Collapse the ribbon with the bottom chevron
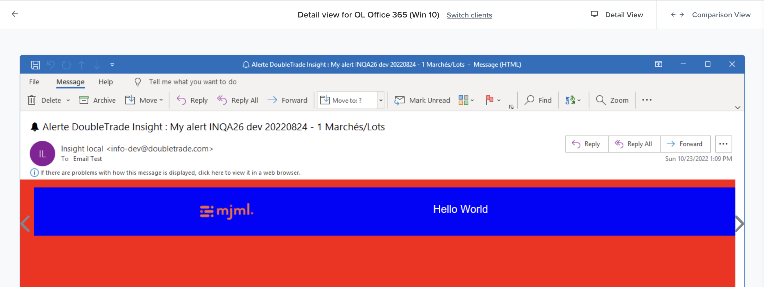Screen dimensions: 764x287 pos(738,108)
